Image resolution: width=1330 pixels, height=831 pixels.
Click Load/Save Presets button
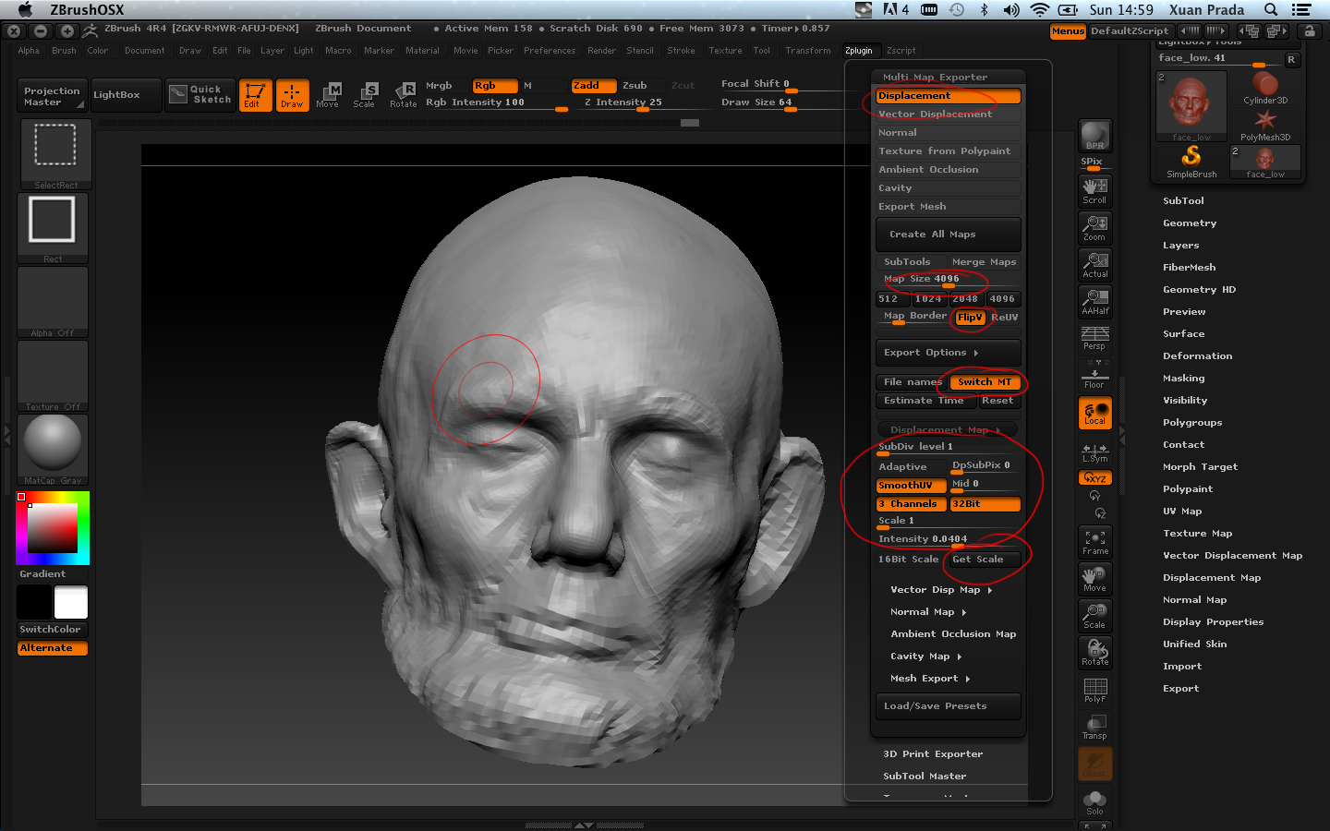tap(949, 705)
